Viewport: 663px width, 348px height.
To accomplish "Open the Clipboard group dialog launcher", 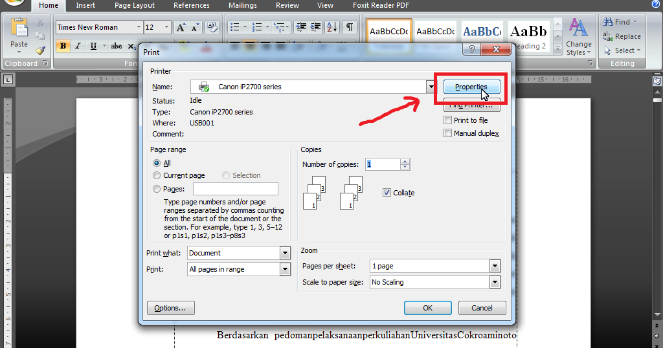I will [x=45, y=63].
